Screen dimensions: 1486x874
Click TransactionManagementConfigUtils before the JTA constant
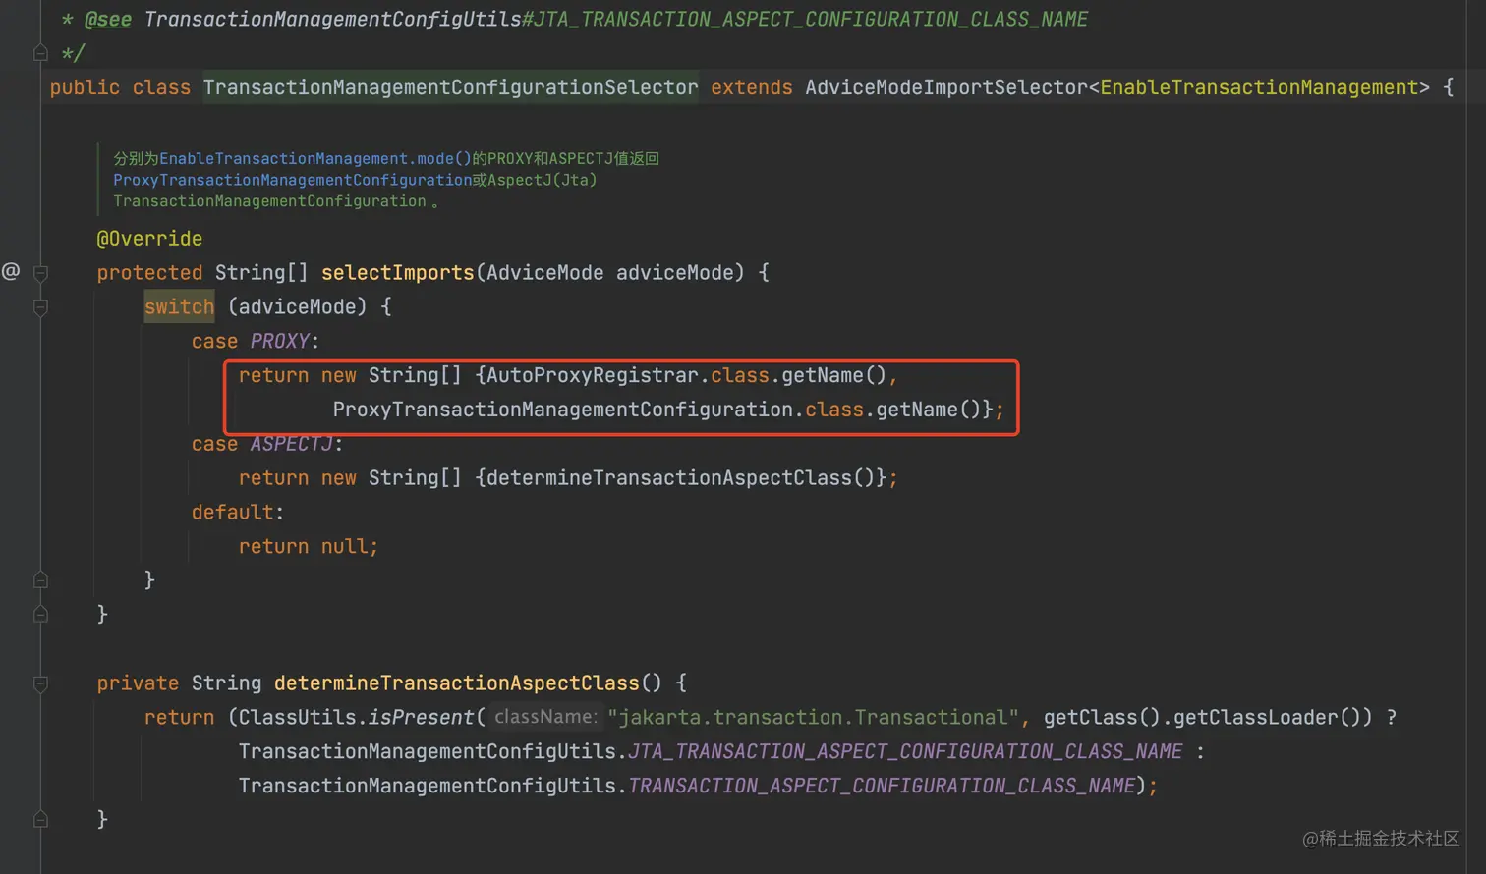tap(427, 752)
